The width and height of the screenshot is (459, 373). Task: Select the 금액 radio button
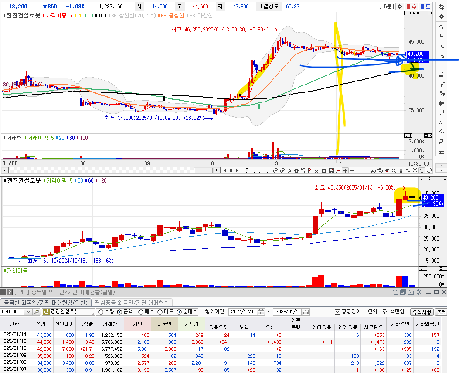pyautogui.click(x=119, y=312)
